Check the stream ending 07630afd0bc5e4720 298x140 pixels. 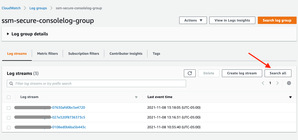[8, 108]
